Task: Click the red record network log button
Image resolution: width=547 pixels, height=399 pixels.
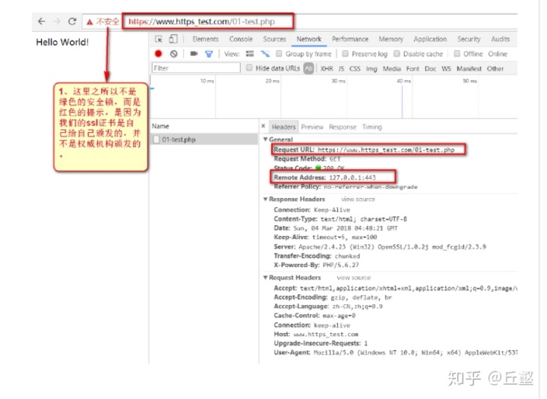Action: tap(158, 54)
